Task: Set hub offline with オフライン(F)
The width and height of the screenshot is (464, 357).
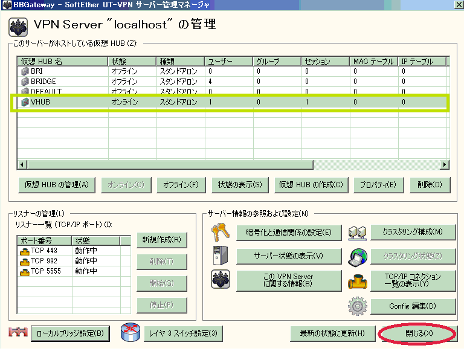Action: coord(181,185)
